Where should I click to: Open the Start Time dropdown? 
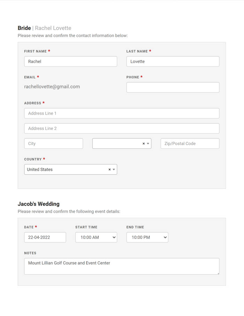(x=96, y=237)
